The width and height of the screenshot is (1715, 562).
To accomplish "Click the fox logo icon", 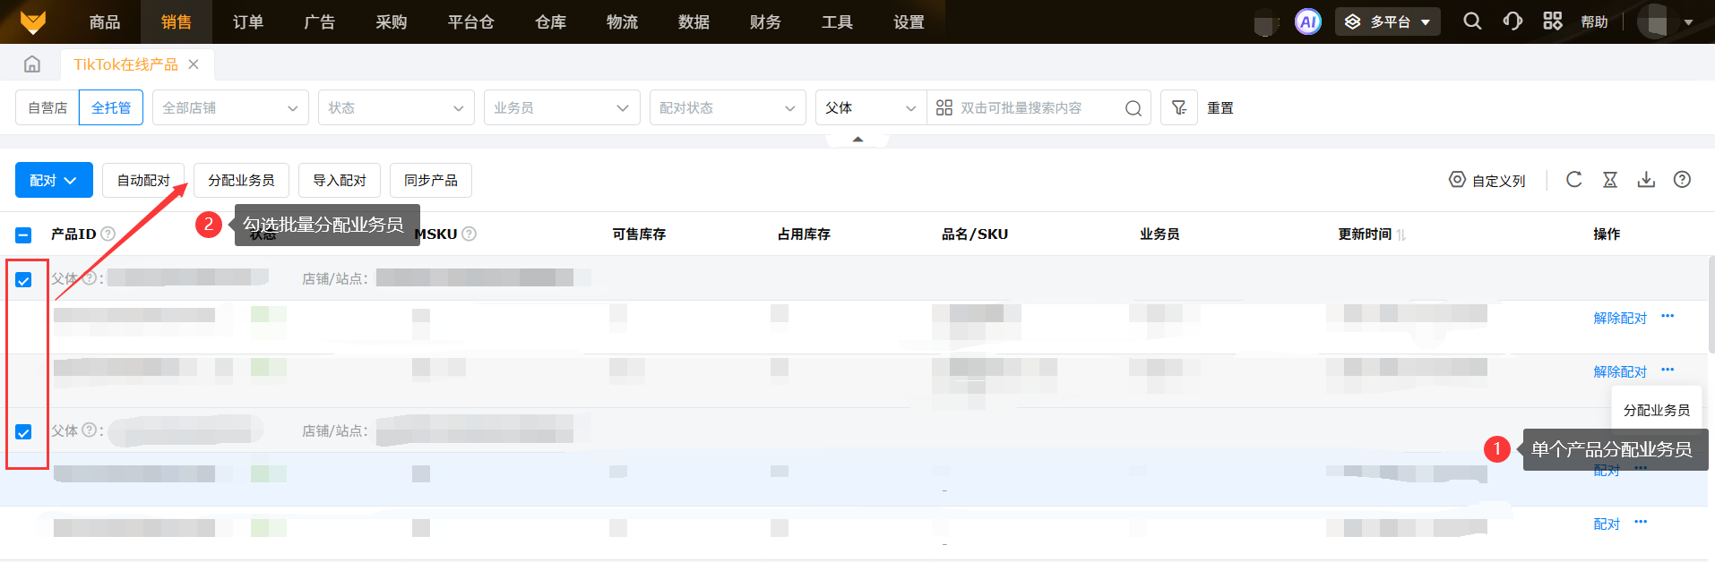I will (x=33, y=21).
